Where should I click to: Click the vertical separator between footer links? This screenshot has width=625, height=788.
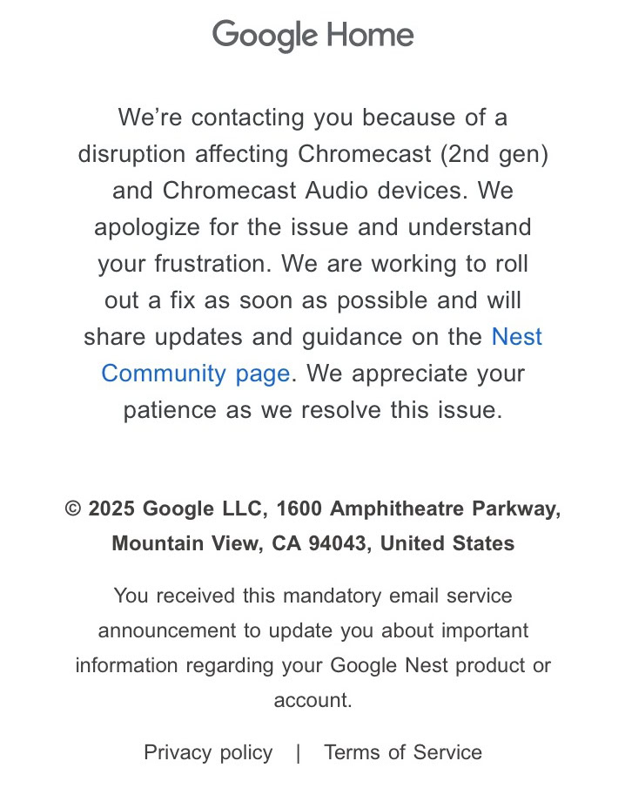pos(299,752)
